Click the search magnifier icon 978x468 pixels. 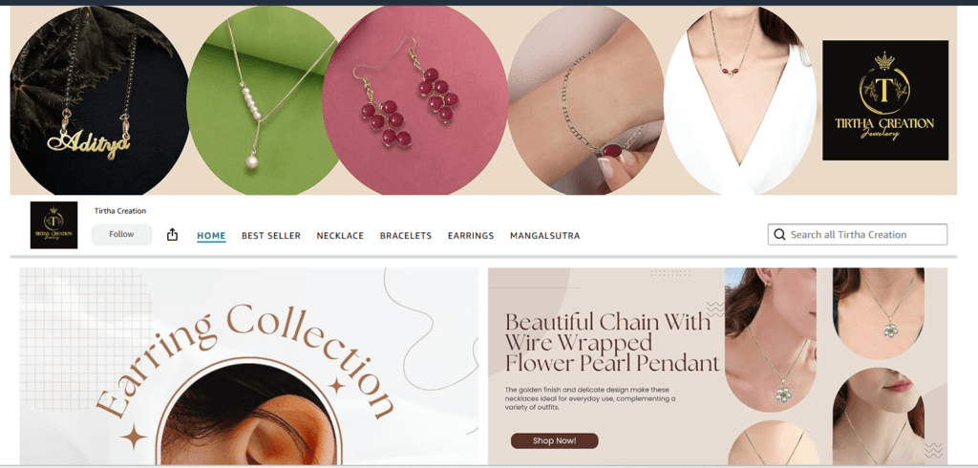pos(779,235)
